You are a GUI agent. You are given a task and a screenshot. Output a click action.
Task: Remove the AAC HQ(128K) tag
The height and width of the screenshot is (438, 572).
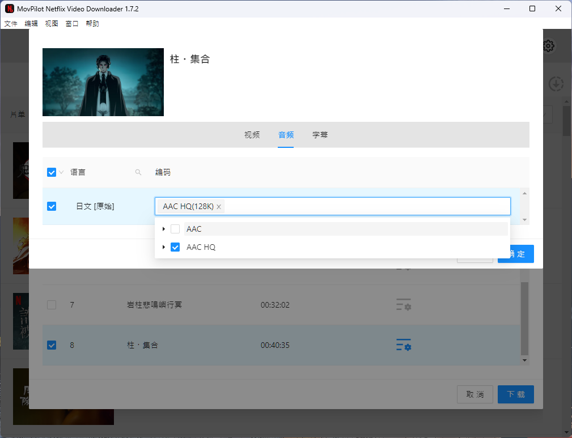219,207
